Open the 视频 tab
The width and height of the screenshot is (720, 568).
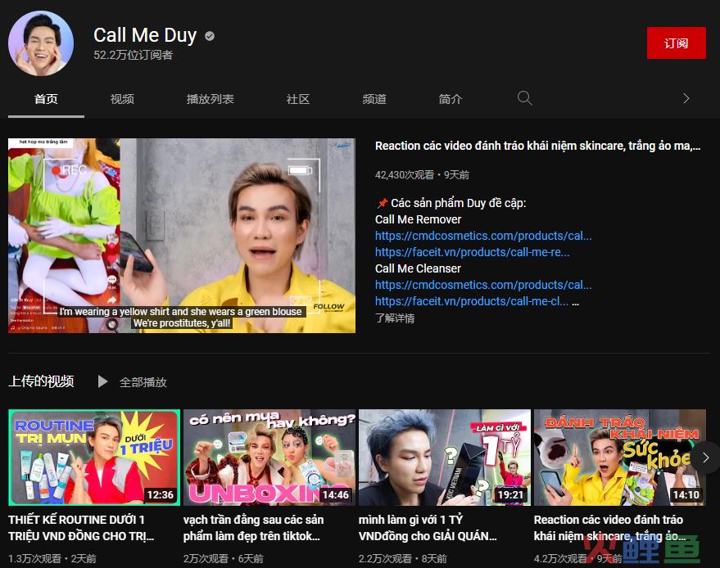122,99
